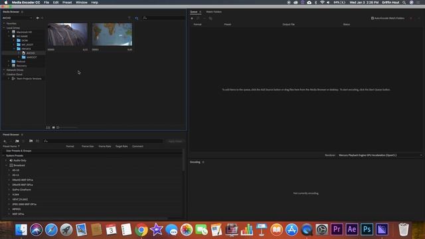
Task: Open Finder from the Dock
Action: [21, 230]
